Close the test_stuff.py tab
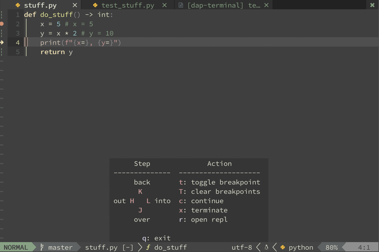This screenshot has height=252, width=379. 164,5
